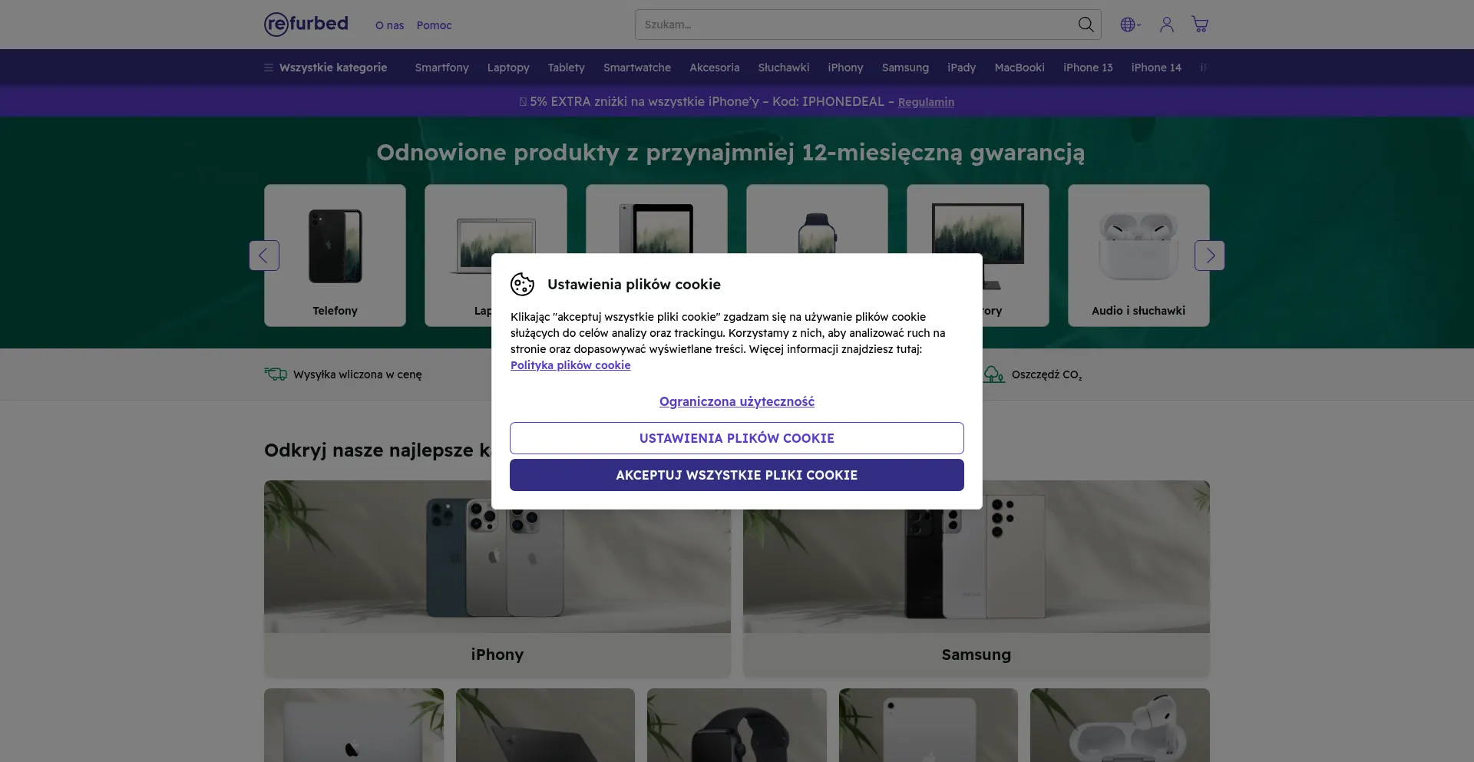Screen dimensions: 1474x762
Task: Click the search magnifier icon
Action: (x=1086, y=25)
